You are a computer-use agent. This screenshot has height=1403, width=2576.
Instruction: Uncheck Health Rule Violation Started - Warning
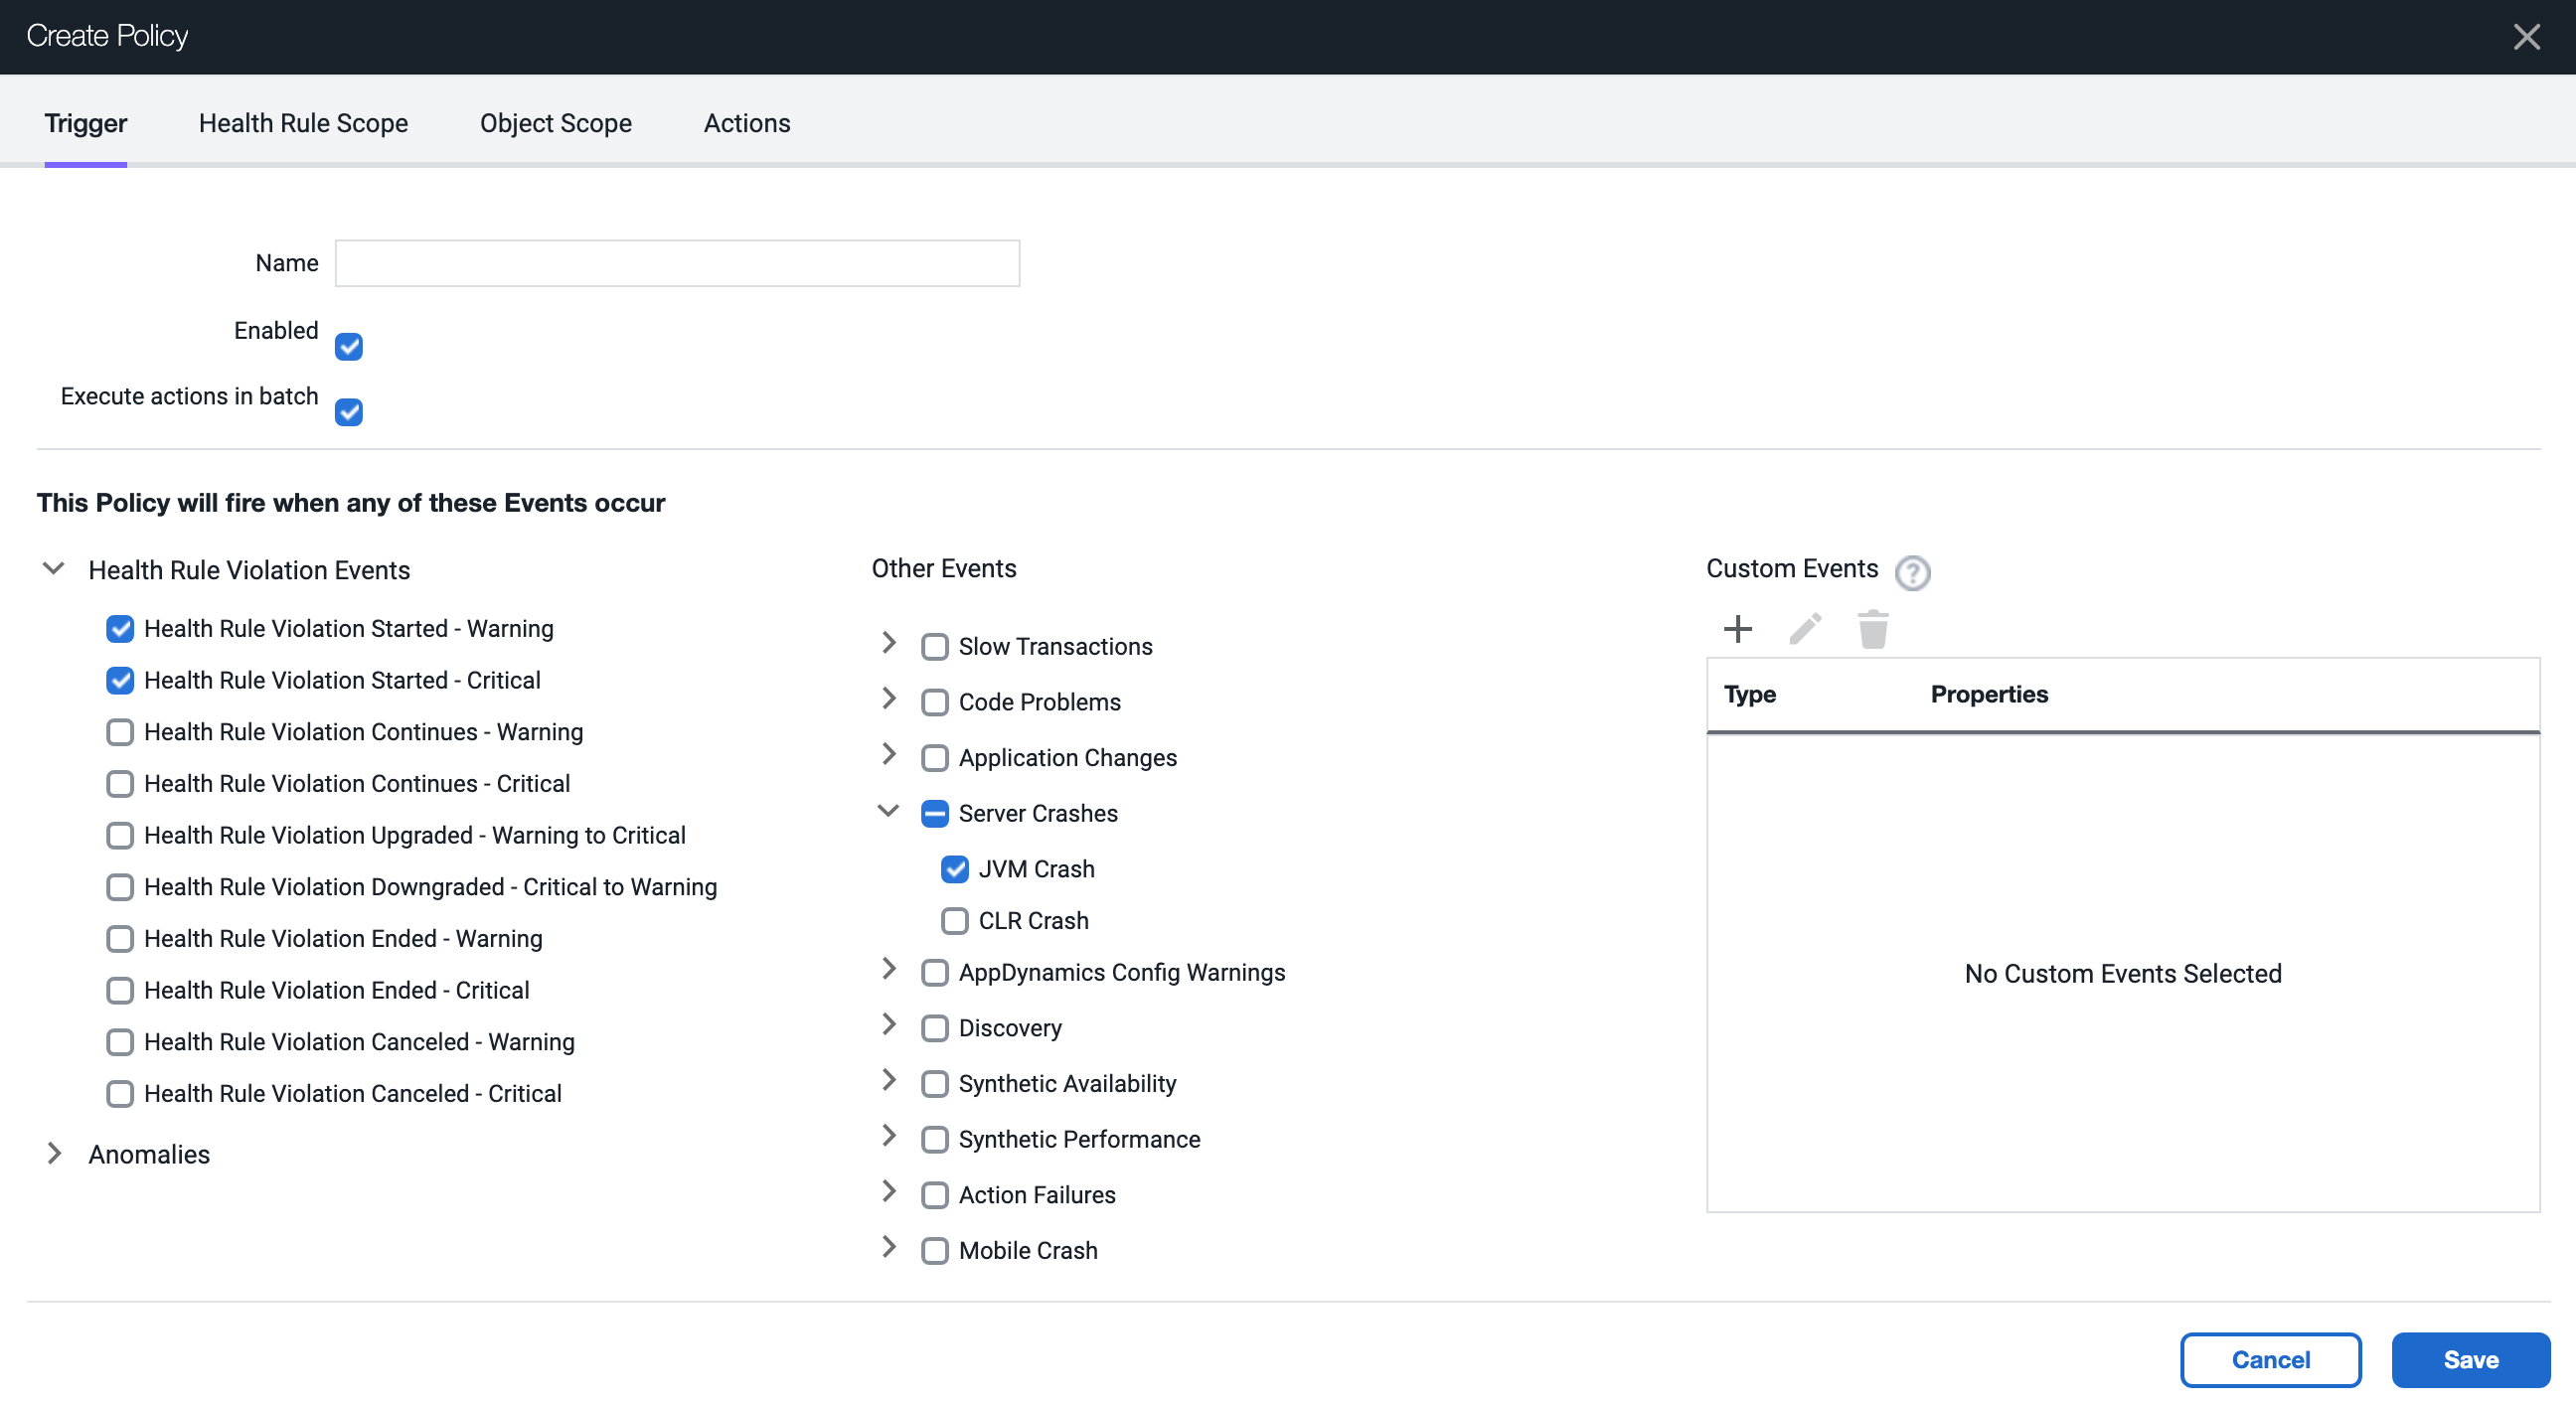120,629
